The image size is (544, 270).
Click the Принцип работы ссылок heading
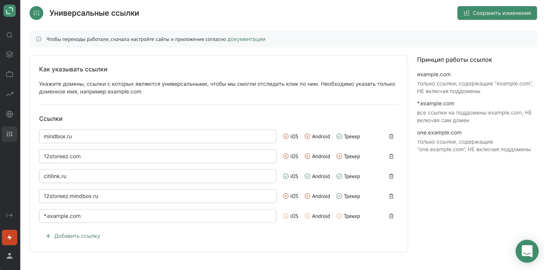(454, 60)
